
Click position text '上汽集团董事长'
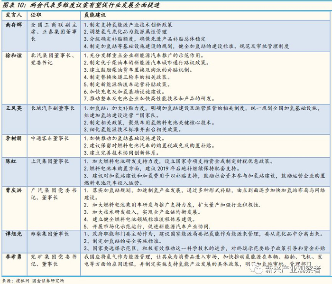coord(50,161)
